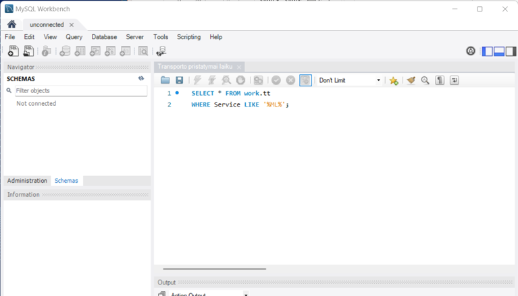Toggle the left sidebar panel visibility
This screenshot has width=518, height=296.
point(488,51)
